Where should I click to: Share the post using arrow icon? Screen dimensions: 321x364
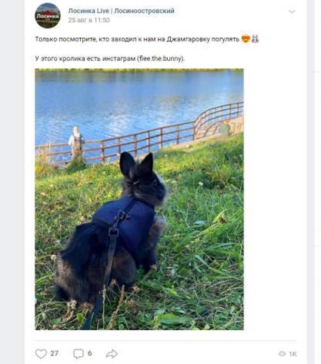(112, 354)
